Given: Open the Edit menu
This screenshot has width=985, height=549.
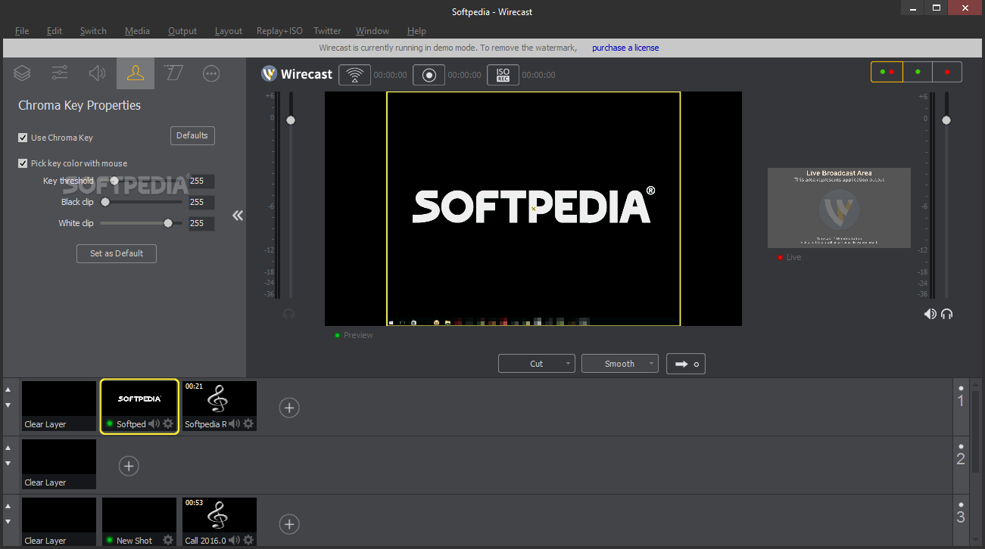Looking at the screenshot, I should [55, 31].
